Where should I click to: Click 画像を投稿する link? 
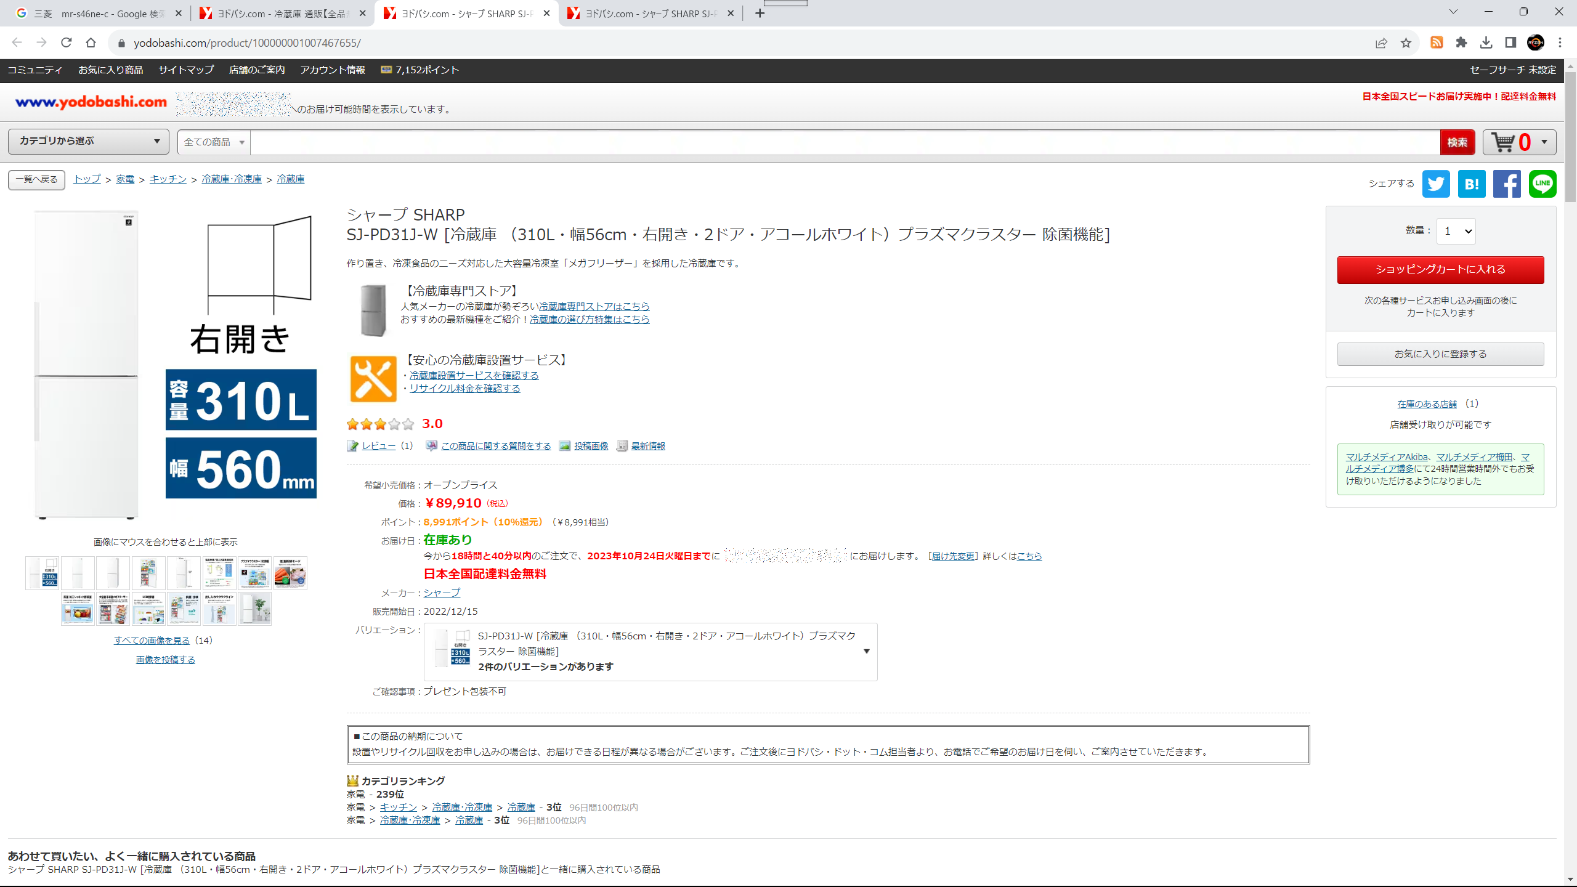pyautogui.click(x=165, y=660)
